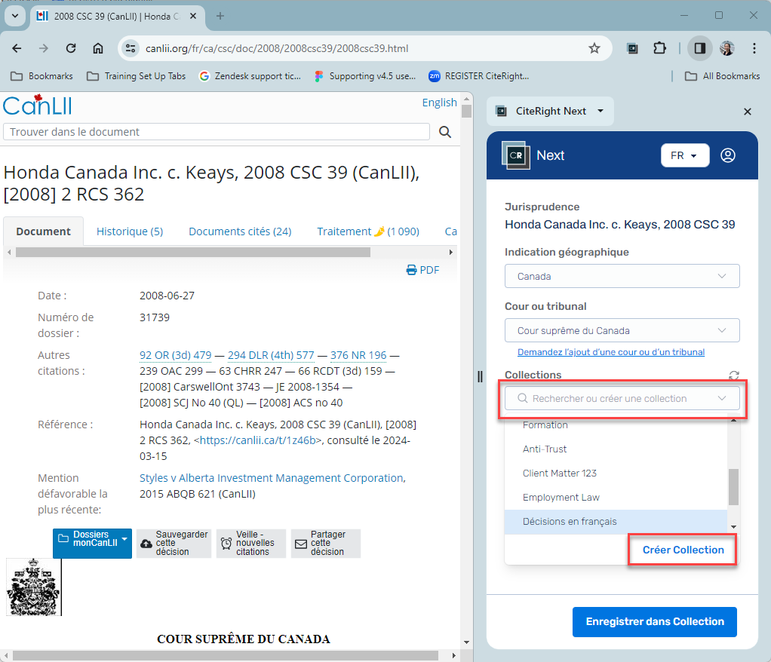Viewport: 771px width, 662px height.
Task: View site information icon in address bar
Action: coord(131,48)
